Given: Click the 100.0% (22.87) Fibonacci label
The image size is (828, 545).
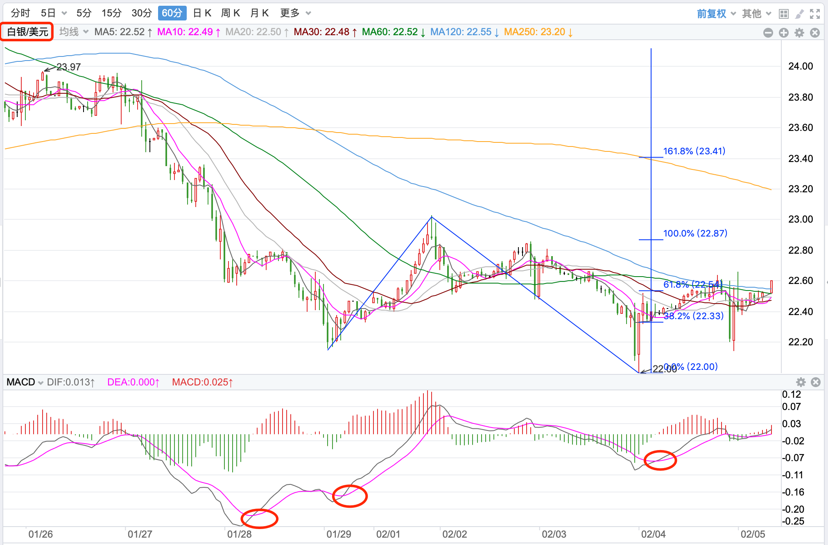Looking at the screenshot, I should click(695, 233).
